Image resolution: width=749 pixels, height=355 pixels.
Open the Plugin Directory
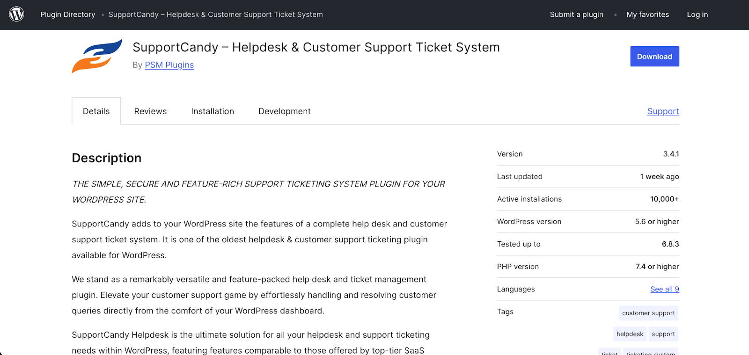(x=67, y=14)
